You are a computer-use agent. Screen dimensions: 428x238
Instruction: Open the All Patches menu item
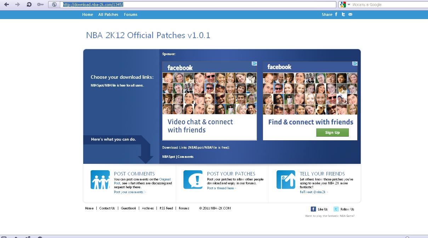pyautogui.click(x=108, y=14)
